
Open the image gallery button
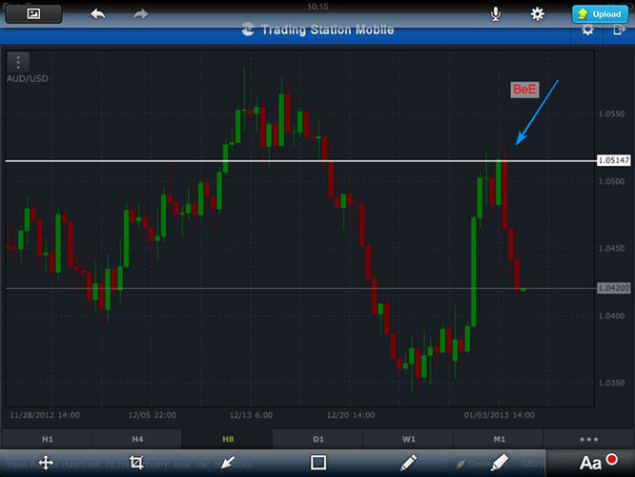tap(33, 13)
